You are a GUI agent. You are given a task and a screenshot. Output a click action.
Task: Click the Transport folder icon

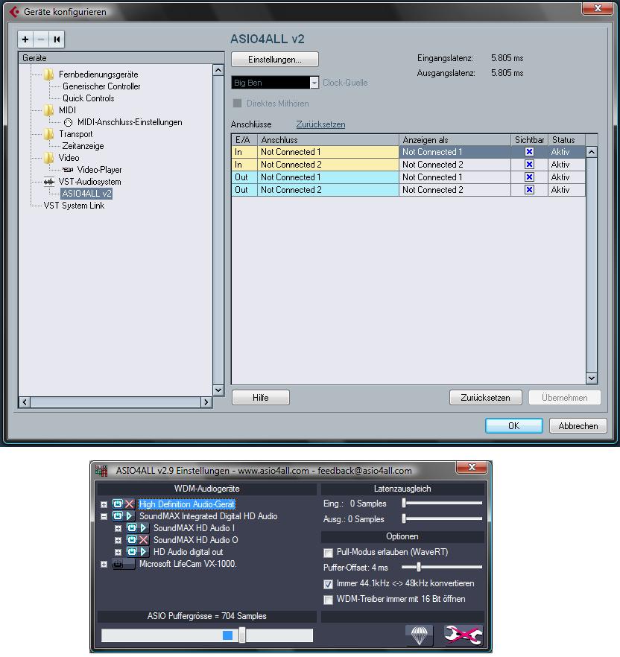click(48, 134)
